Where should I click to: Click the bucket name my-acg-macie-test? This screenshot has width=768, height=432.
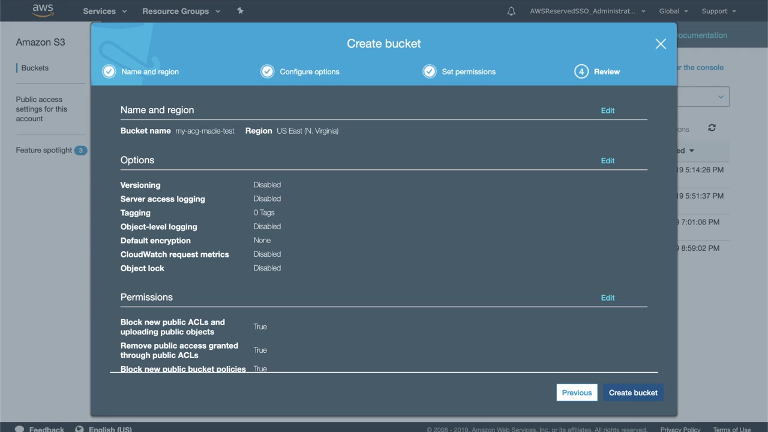point(205,131)
